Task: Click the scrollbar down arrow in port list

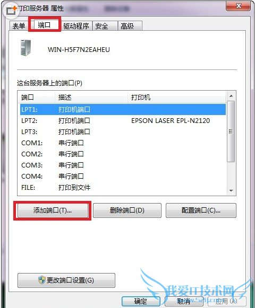Action: pyautogui.click(x=231, y=190)
